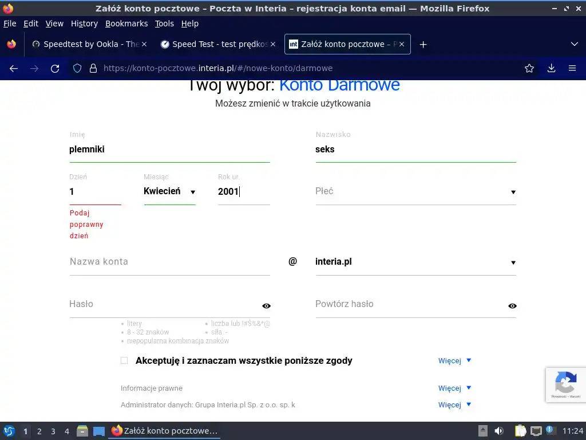The image size is (586, 440).
Task: Bookmark this page with the star icon
Action: tap(529, 68)
